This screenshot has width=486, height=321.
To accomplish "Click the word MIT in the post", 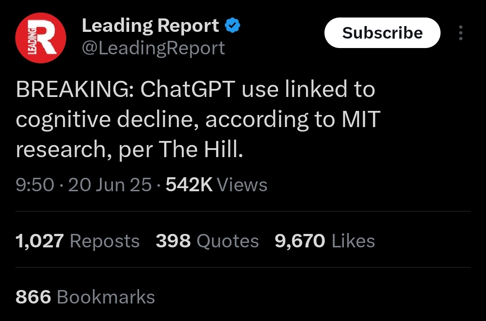I will click(361, 119).
